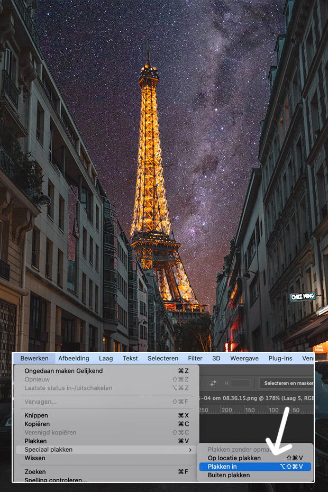
Task: Open the Tekst menu
Action: tap(130, 358)
